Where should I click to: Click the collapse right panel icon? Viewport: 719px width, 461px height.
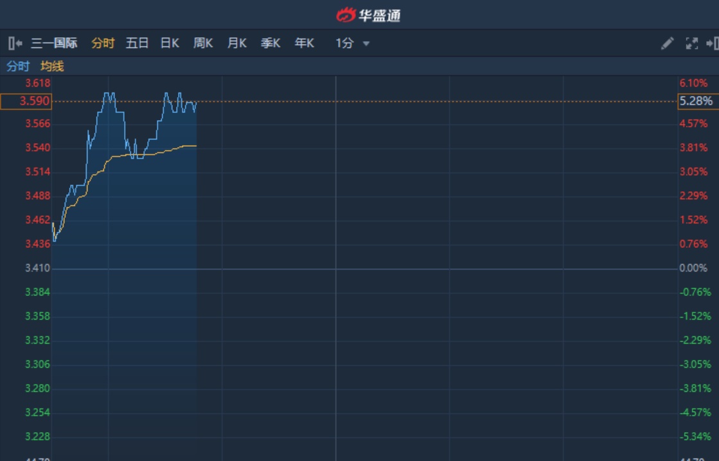click(712, 44)
